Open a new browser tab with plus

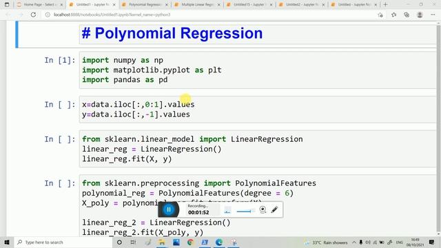coord(386,5)
